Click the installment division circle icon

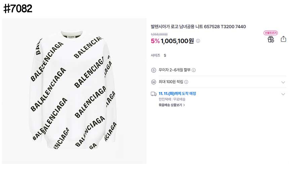(154, 70)
